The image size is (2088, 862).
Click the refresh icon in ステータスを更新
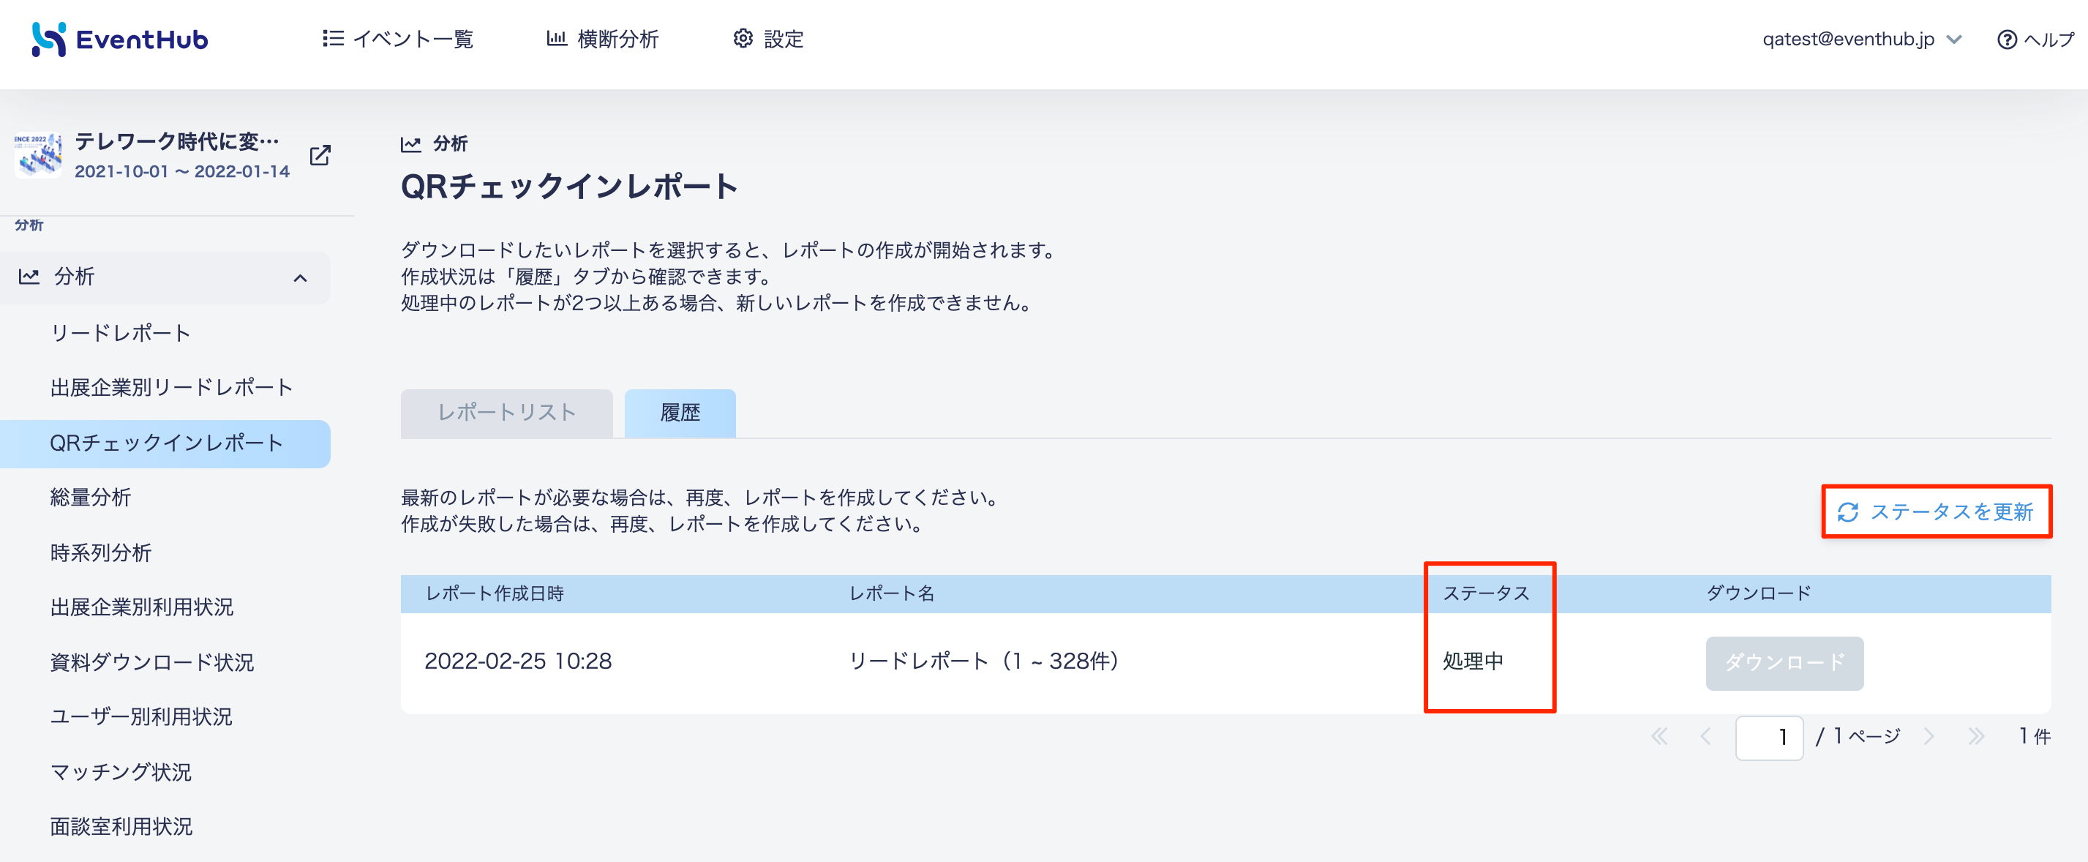[x=1847, y=512]
